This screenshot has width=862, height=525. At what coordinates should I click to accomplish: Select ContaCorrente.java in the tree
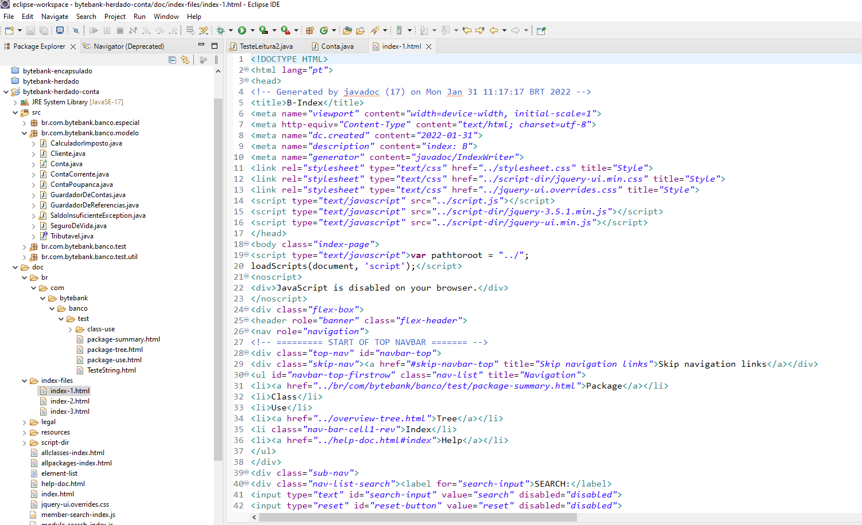pos(80,174)
